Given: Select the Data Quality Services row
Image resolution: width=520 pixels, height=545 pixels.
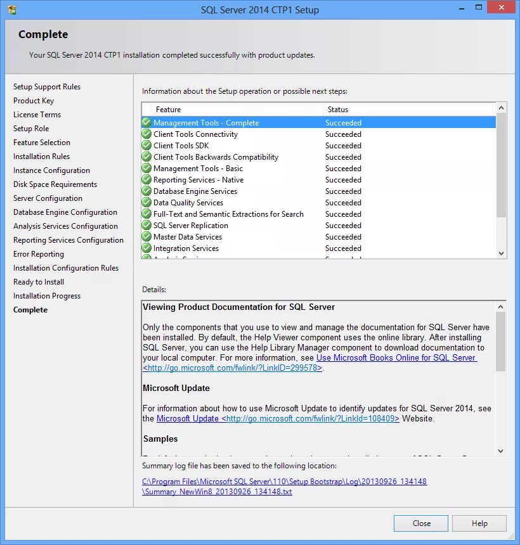Looking at the screenshot, I should click(318, 202).
